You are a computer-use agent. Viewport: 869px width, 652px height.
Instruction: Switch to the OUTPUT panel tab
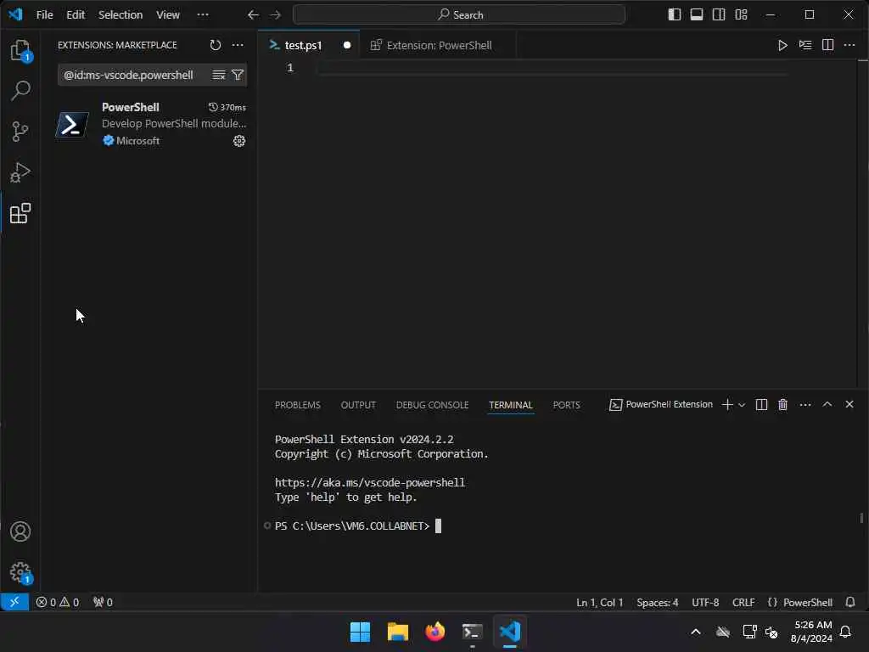click(x=358, y=405)
